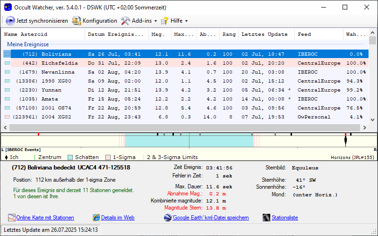Open the Stationsliste link
The height and width of the screenshot is (236, 378).
click(x=284, y=218)
